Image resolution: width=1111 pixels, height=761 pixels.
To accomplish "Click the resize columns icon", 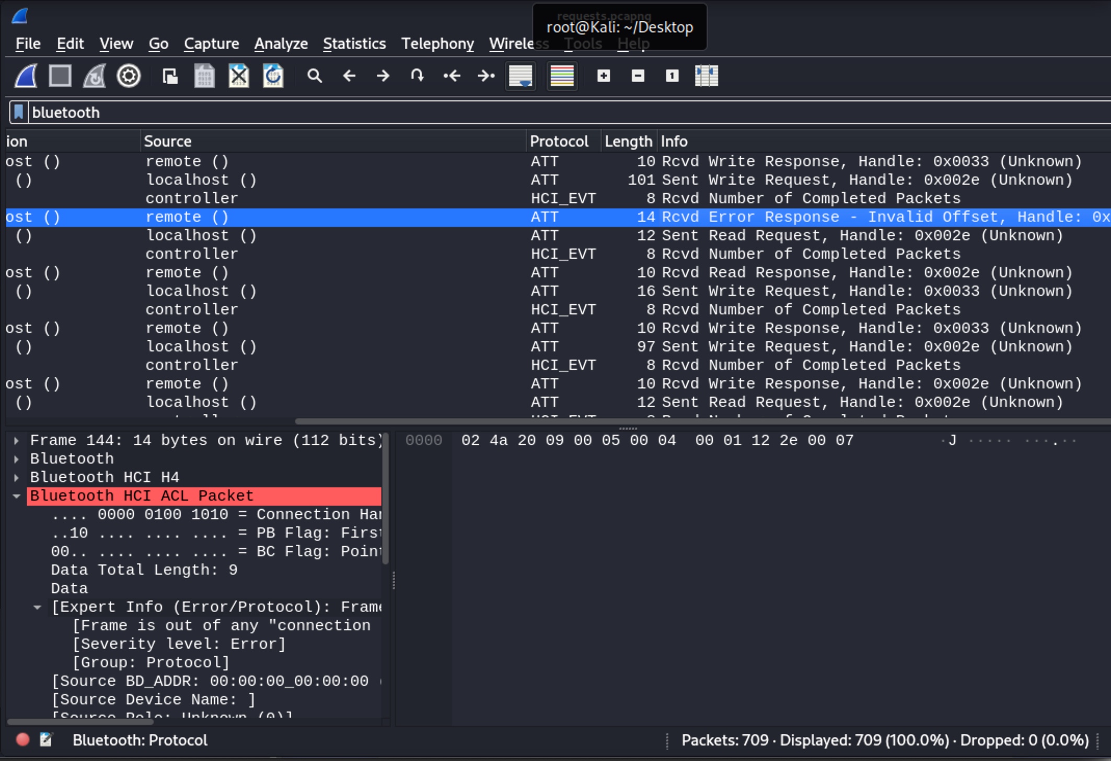I will 707,76.
